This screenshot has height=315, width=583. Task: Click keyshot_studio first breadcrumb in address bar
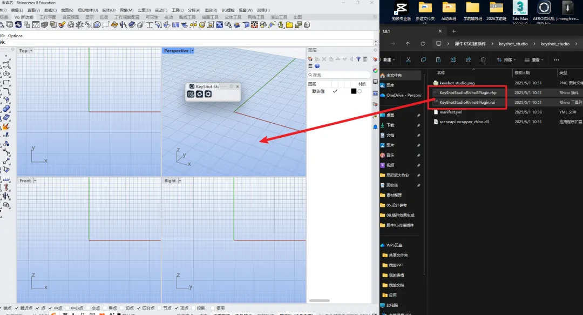(x=513, y=44)
